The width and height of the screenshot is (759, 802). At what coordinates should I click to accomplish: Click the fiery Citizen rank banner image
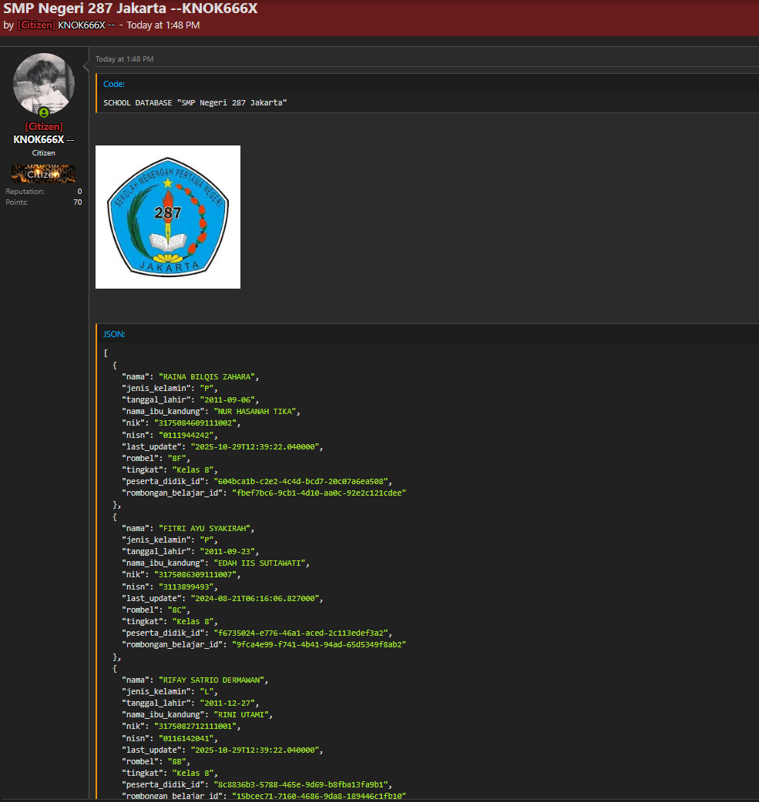(43, 174)
